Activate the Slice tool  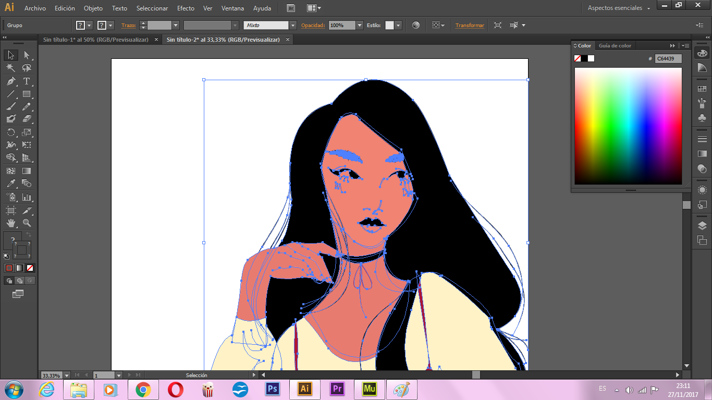[x=27, y=210]
